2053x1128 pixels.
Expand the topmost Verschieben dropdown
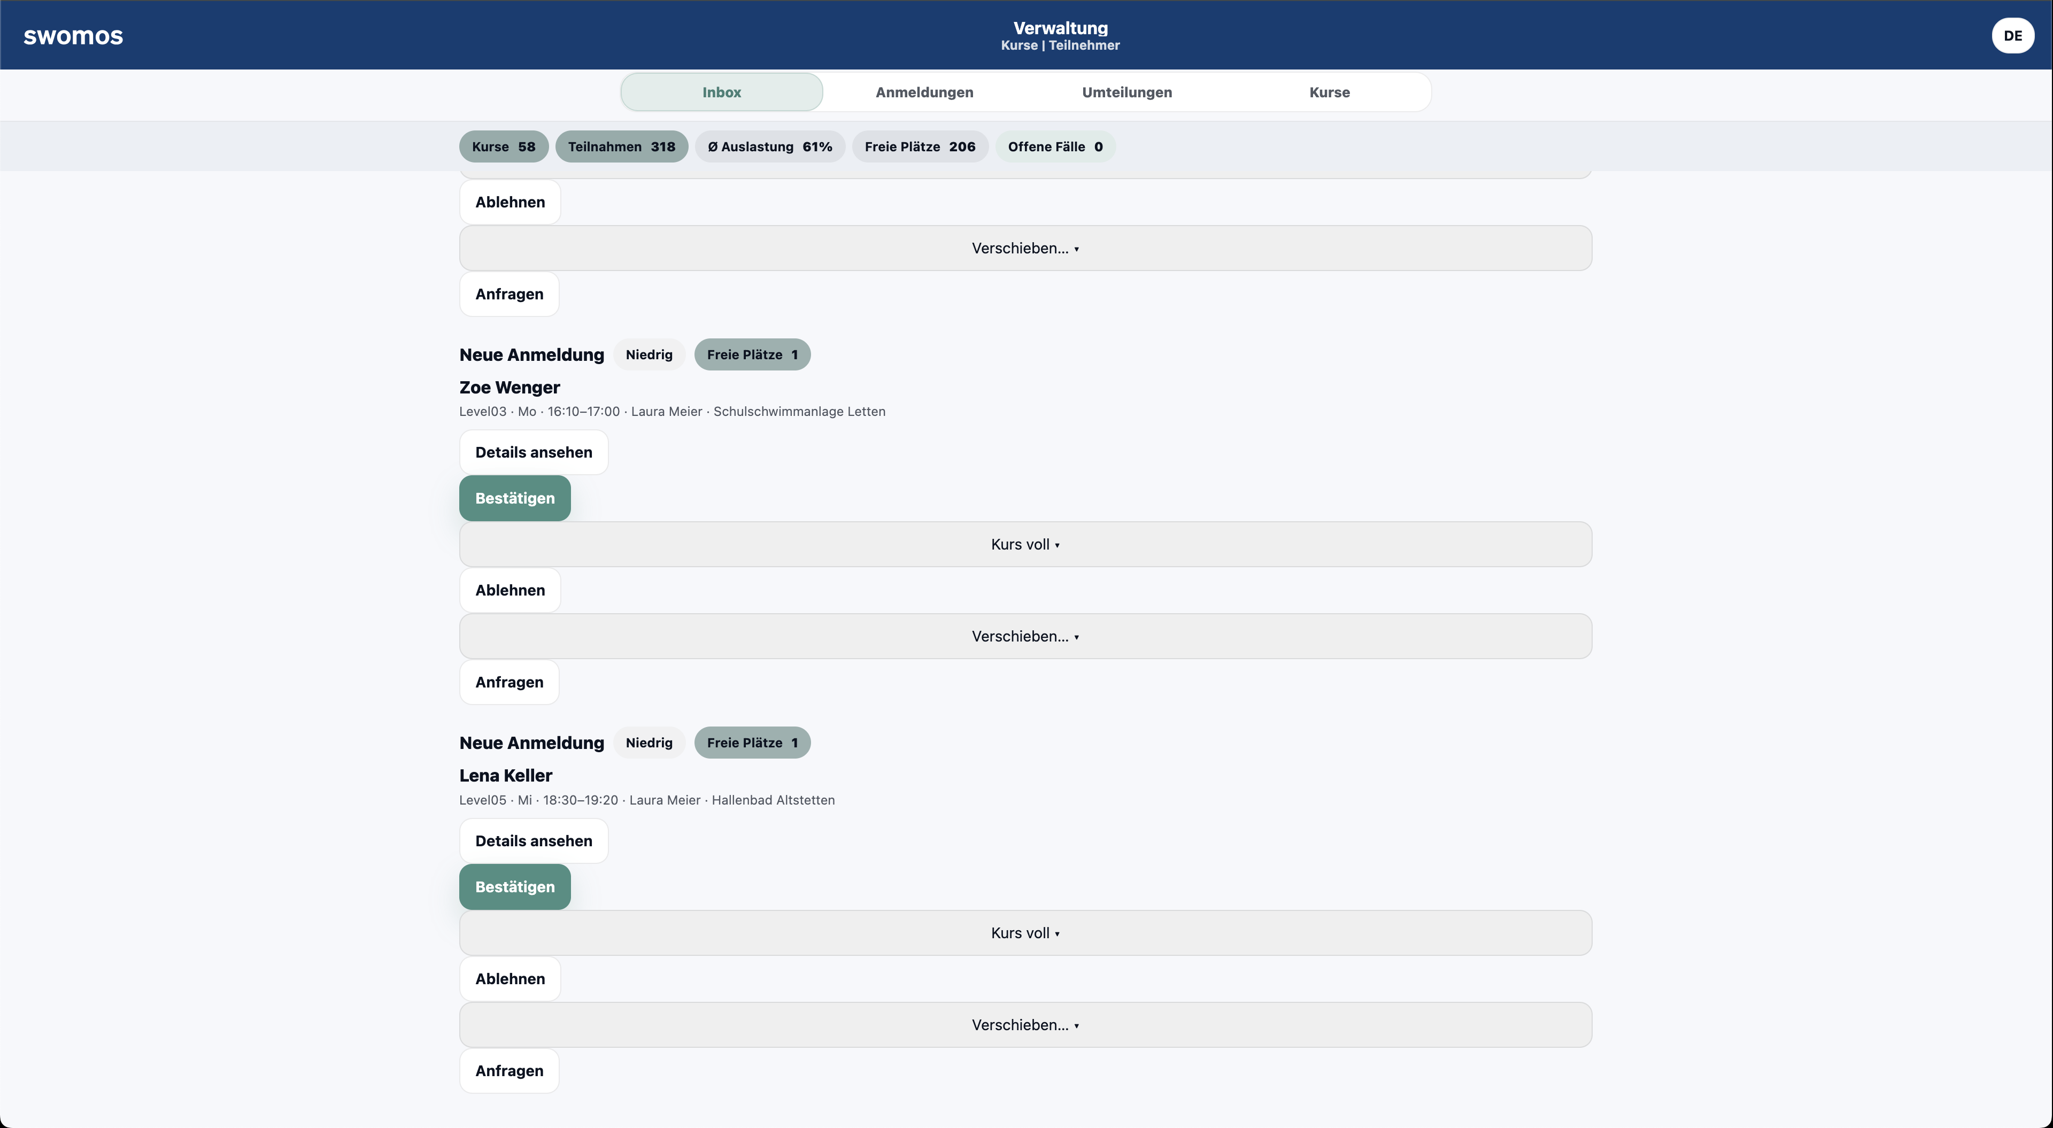pos(1026,248)
